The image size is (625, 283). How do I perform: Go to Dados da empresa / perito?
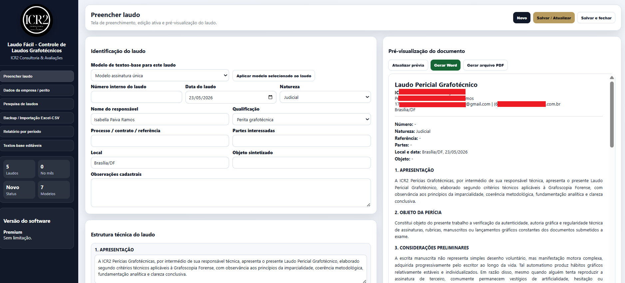pos(37,90)
